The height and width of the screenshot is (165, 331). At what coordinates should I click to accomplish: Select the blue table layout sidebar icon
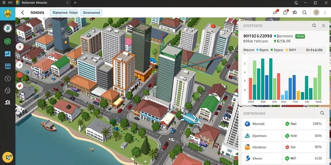pos(8,66)
